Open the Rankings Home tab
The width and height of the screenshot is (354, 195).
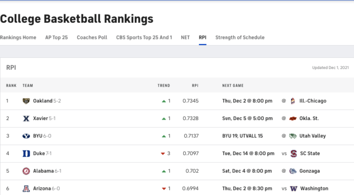18,37
